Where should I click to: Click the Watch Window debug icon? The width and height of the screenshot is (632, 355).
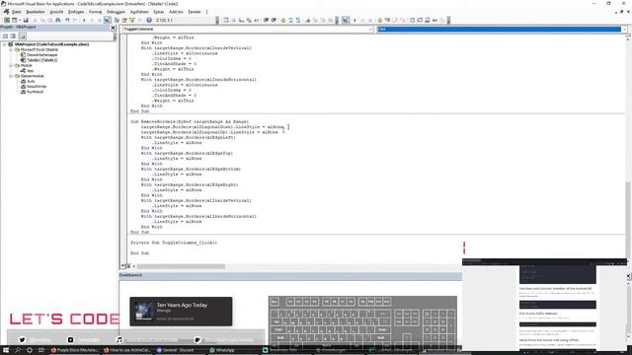tap(428, 20)
